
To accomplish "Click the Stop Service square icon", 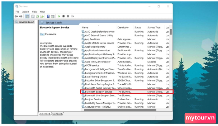I will tap(64, 16).
